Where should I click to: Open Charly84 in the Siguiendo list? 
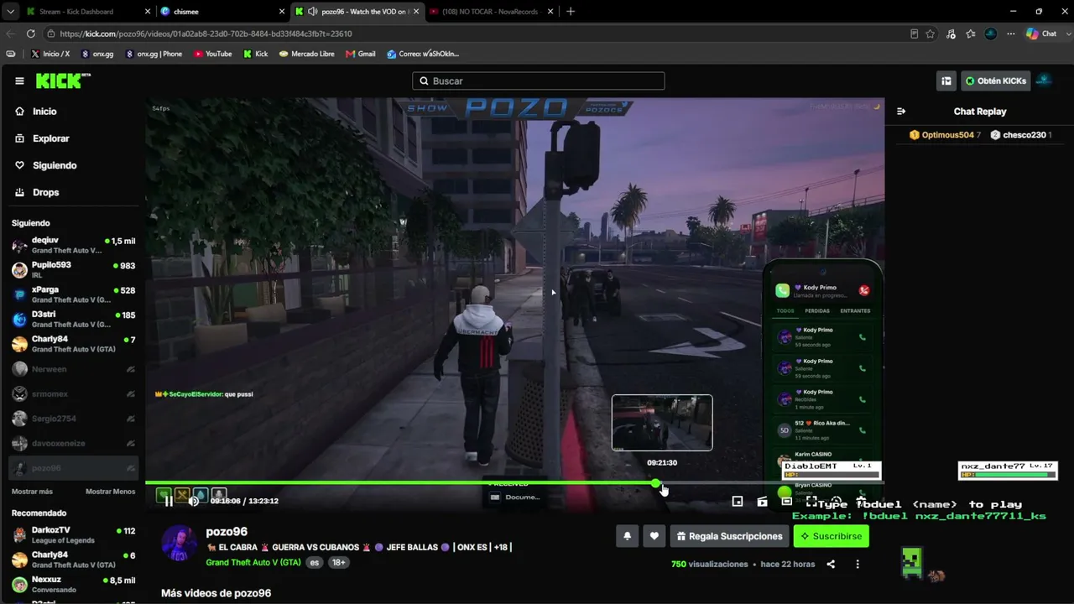click(73, 344)
